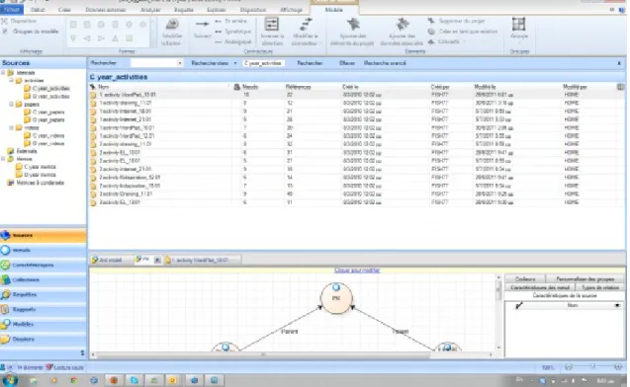Switch to the Données externes ribbon tab
Viewport: 630px width, 387px height.
click(106, 10)
